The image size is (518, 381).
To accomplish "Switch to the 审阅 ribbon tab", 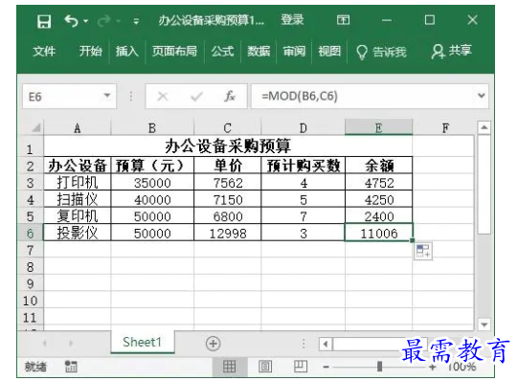I will pos(294,51).
